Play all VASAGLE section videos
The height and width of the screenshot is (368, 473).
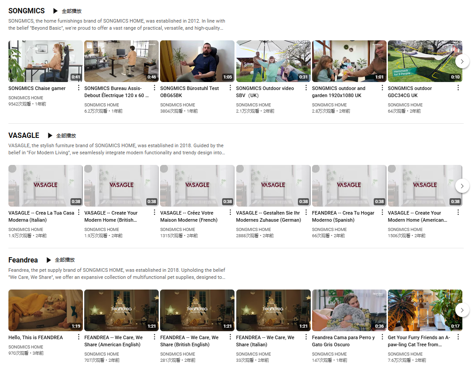(62, 136)
